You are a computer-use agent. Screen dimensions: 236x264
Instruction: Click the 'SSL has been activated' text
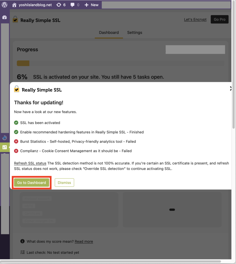40,123
